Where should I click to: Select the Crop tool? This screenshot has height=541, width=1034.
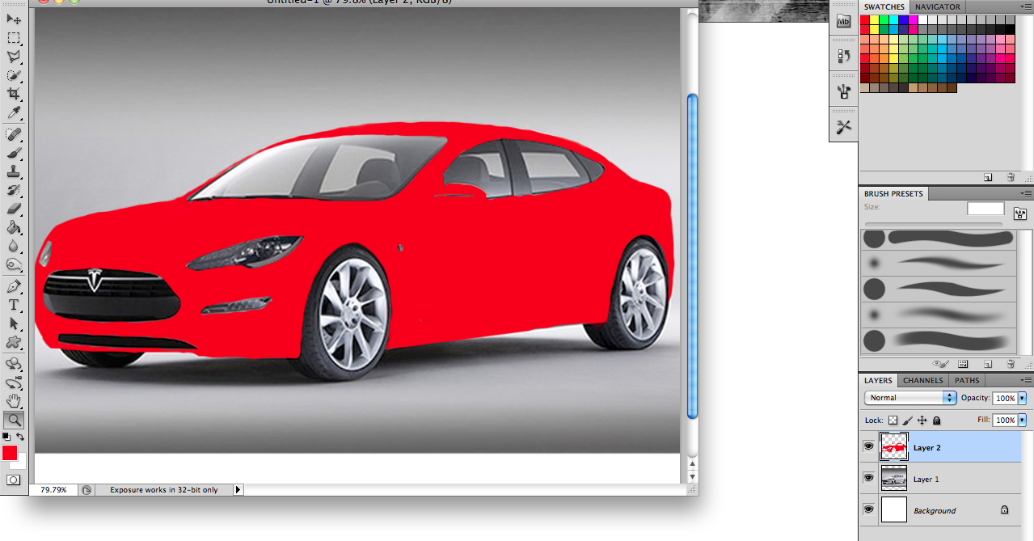coord(14,94)
